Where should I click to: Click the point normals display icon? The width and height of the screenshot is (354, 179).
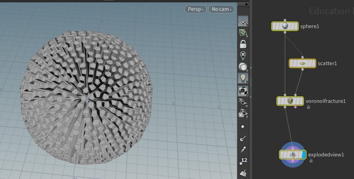tap(243, 138)
